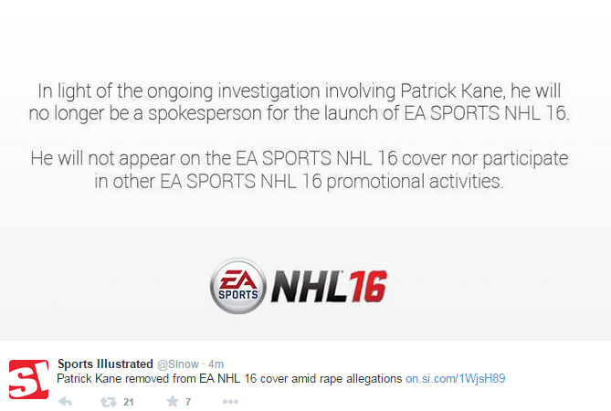Click the red 16 numerals in logo

(x=368, y=287)
